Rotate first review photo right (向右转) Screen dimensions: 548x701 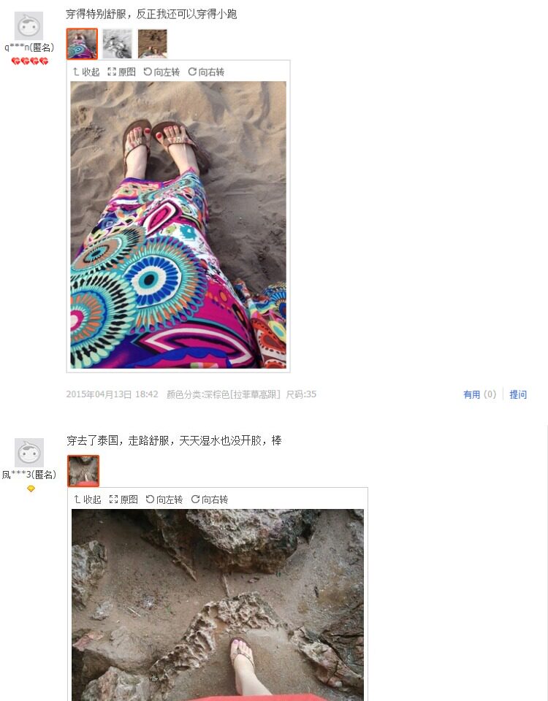click(206, 72)
